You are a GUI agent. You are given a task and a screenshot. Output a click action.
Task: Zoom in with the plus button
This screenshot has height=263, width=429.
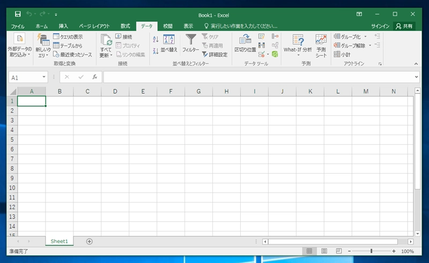(394, 251)
